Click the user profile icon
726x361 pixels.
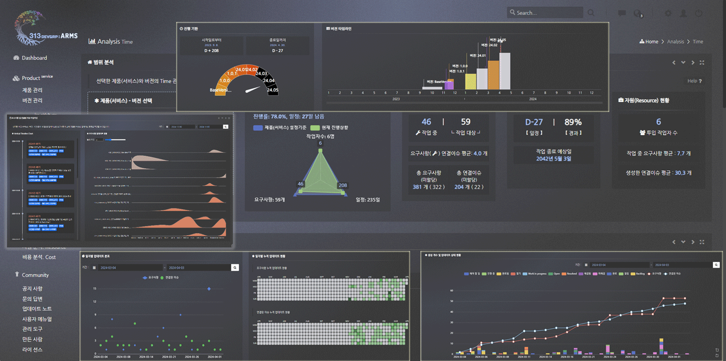click(684, 13)
